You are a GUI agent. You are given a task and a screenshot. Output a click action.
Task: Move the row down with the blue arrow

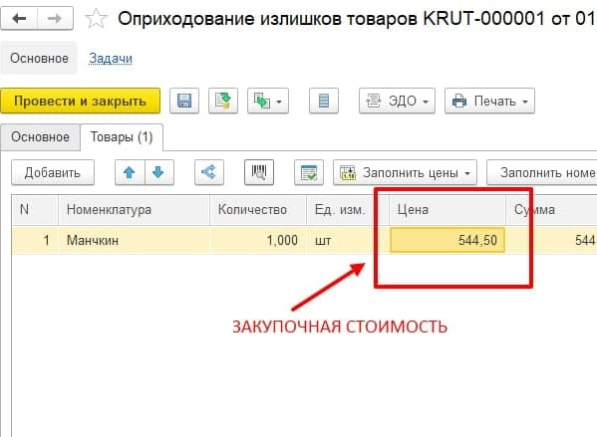tap(158, 172)
